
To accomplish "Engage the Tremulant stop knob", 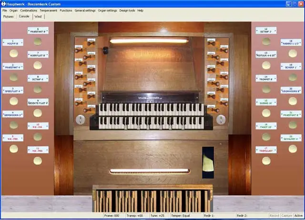I will (x=266, y=160).
